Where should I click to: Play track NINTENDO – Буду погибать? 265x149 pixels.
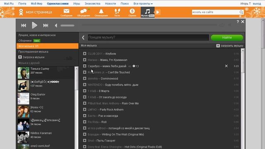pyautogui.click(x=84, y=84)
